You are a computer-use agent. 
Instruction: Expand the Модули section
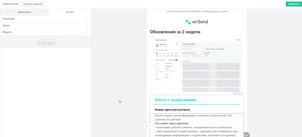click(x=46, y=32)
